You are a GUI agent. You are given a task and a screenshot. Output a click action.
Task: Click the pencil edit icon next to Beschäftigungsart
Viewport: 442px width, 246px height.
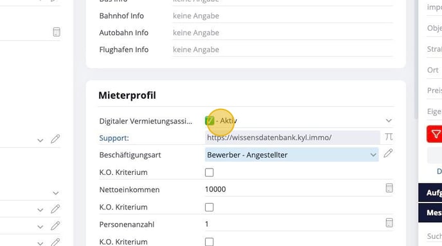click(388, 154)
